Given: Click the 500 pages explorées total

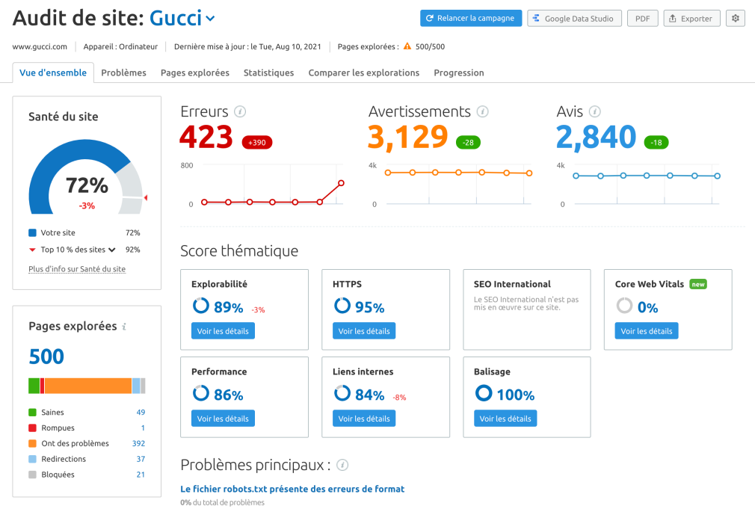Looking at the screenshot, I should point(46,357).
